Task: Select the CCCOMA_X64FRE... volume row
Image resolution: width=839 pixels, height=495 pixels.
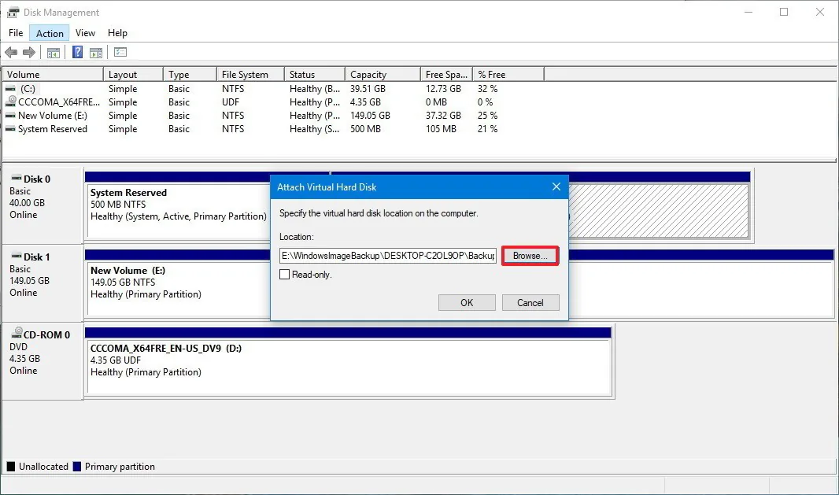Action: click(x=273, y=102)
